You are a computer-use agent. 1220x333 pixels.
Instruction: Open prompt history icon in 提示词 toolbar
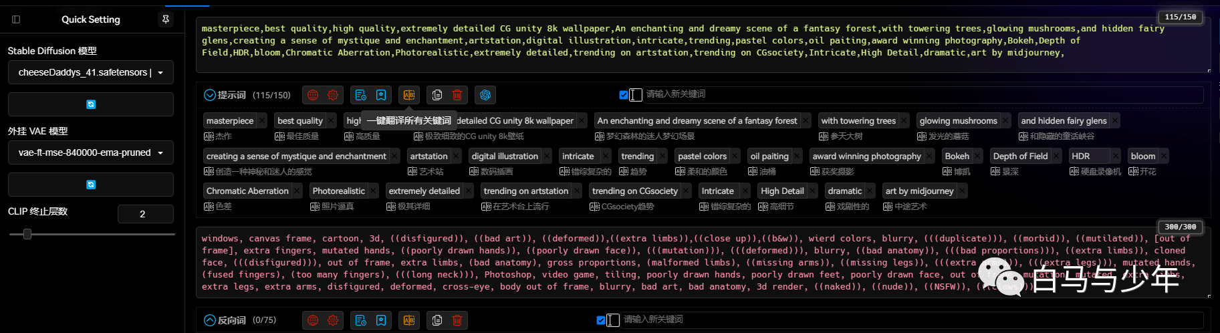click(x=361, y=95)
